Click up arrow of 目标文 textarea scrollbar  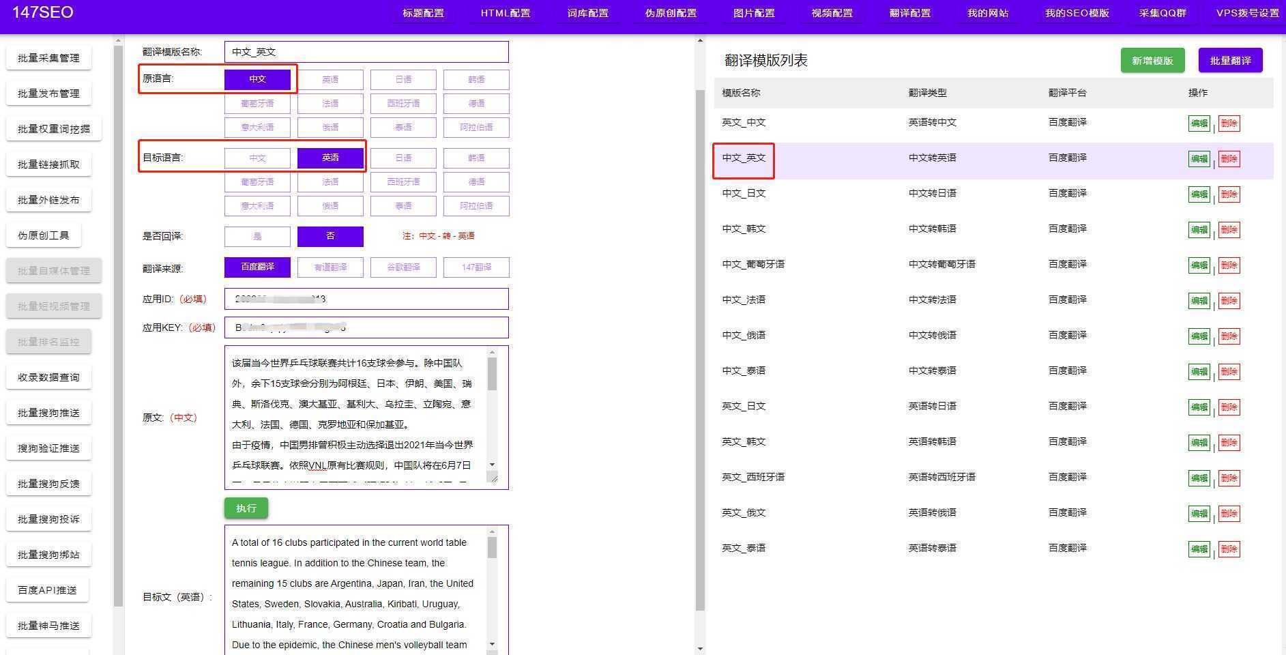coord(493,532)
